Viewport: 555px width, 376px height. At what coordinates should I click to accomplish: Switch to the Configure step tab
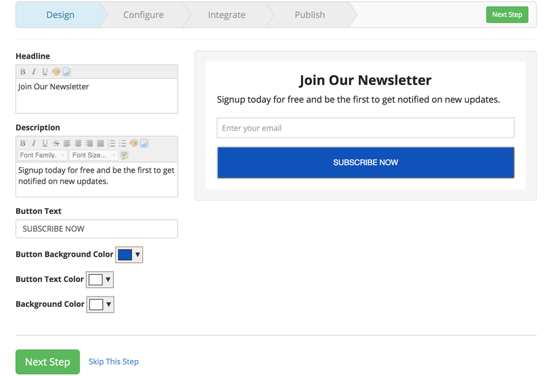pyautogui.click(x=143, y=15)
